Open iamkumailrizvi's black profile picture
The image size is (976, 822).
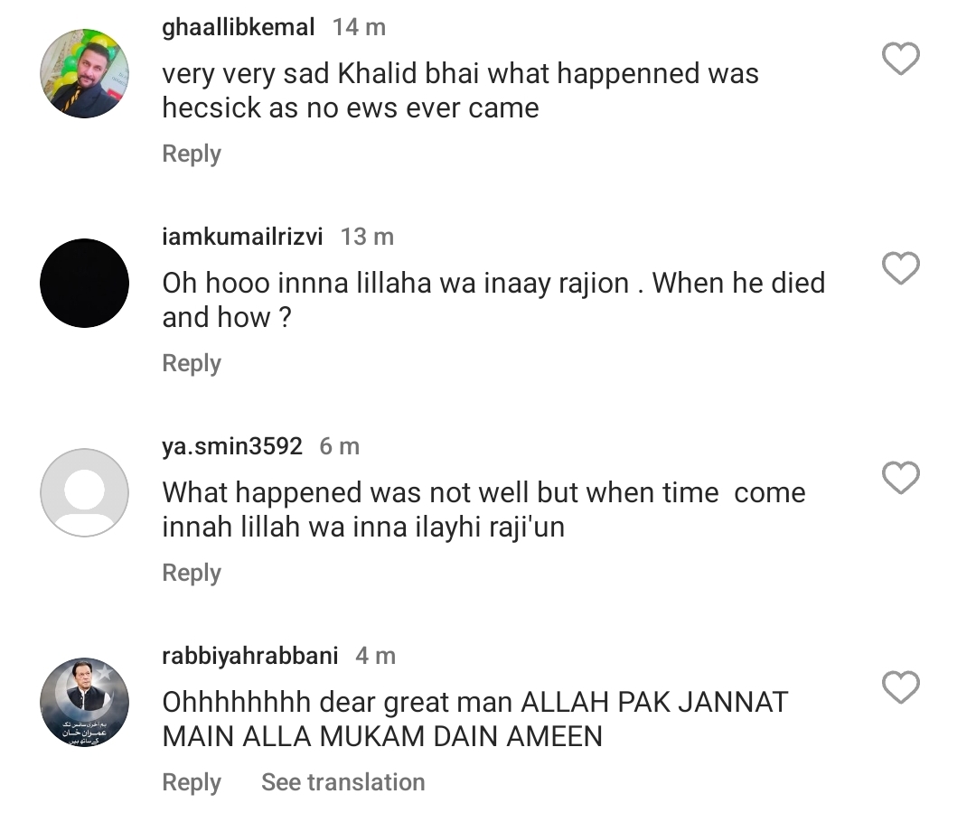[85, 283]
